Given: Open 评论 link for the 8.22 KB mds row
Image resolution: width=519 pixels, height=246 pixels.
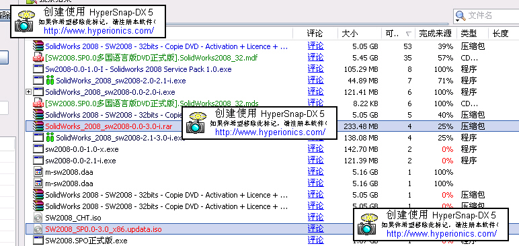Looking at the screenshot, I should 315,104.
